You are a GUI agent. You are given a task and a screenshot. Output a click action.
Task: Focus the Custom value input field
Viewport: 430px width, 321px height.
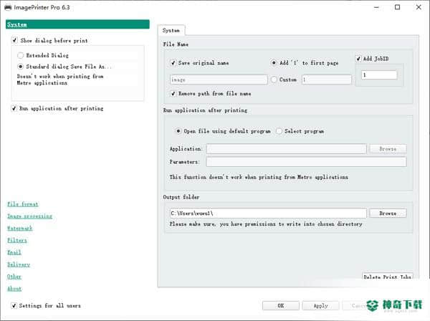tap(327, 80)
